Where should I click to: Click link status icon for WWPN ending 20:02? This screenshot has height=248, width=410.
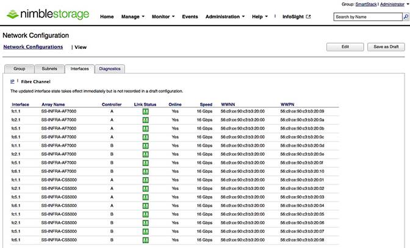[x=145, y=189]
